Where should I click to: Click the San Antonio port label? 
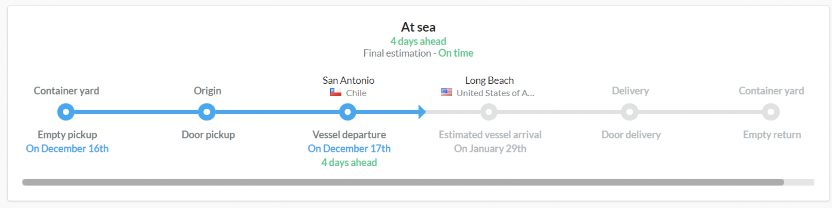click(x=348, y=81)
